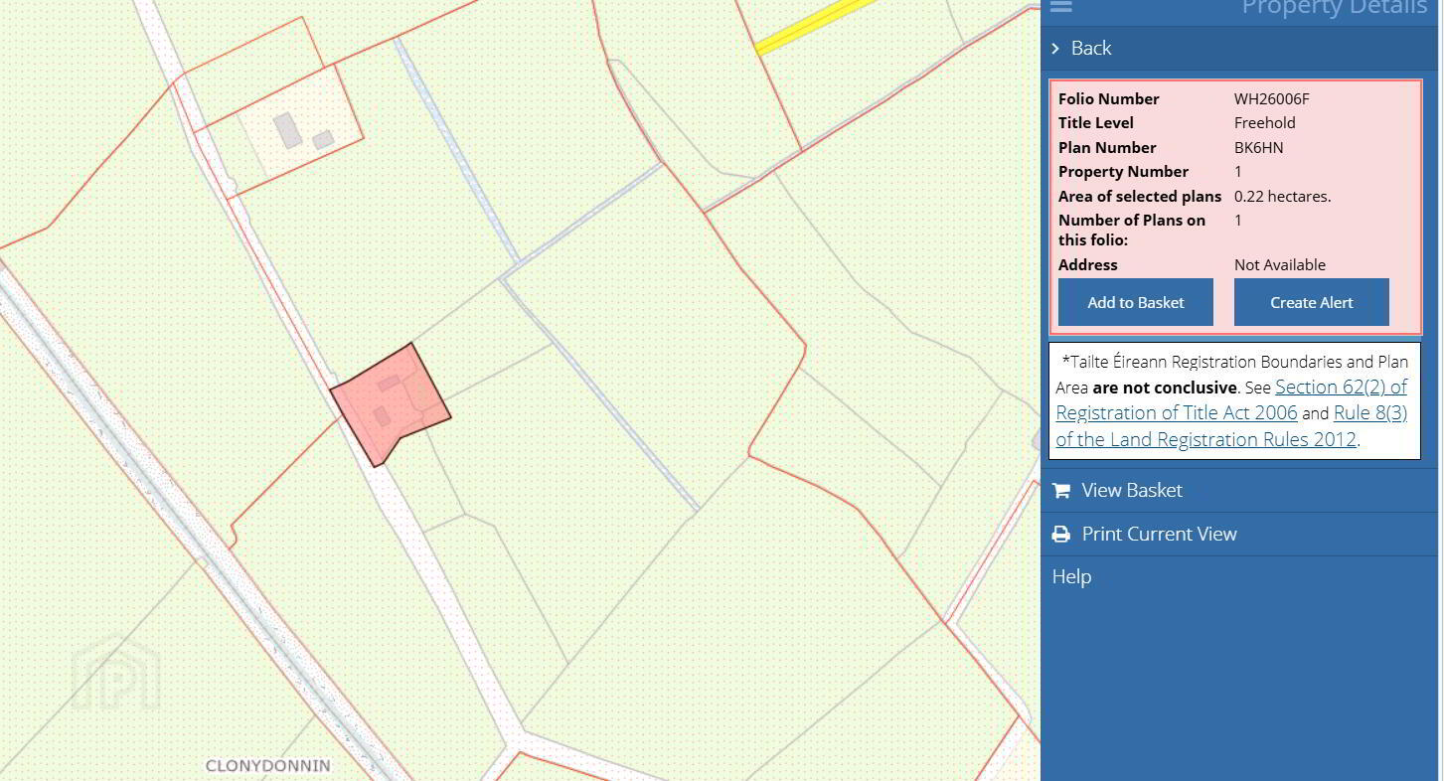Click the Area of selected plans label
1444x781 pixels.
coord(1140,196)
